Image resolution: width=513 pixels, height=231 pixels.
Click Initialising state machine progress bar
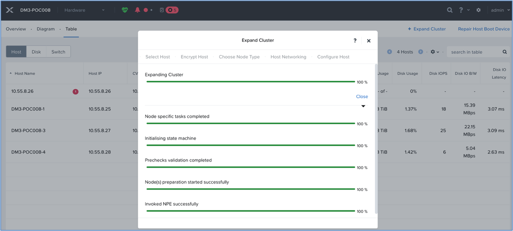tap(251, 145)
